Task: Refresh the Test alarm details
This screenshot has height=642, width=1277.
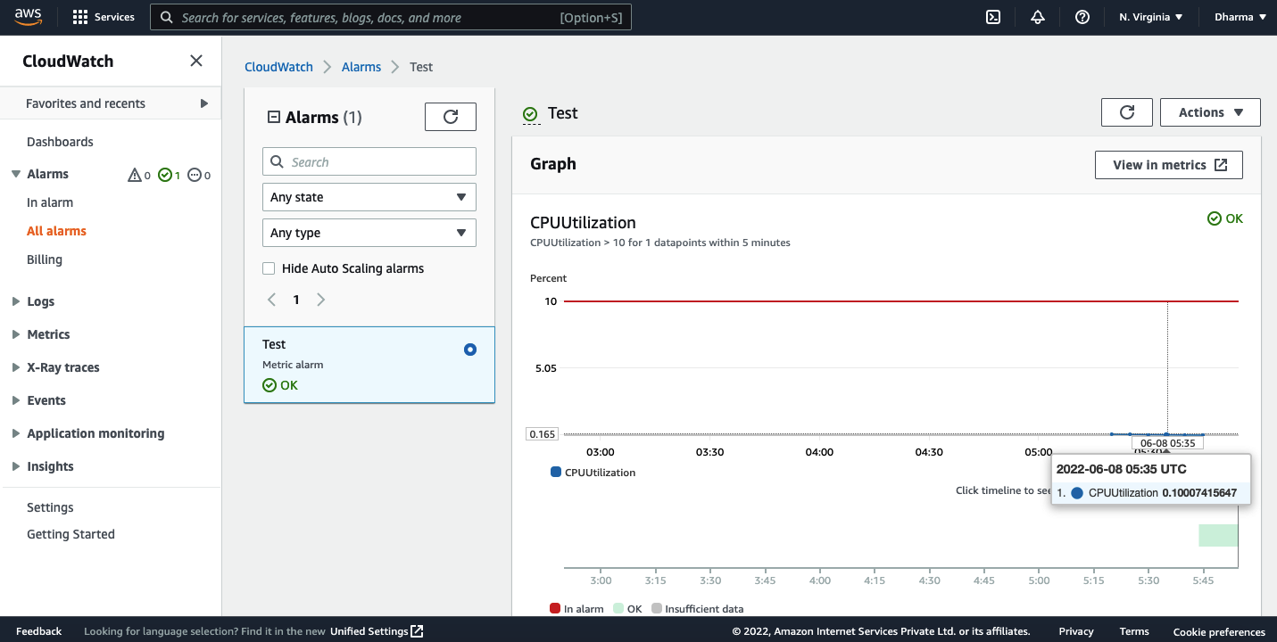Action: [x=1127, y=112]
